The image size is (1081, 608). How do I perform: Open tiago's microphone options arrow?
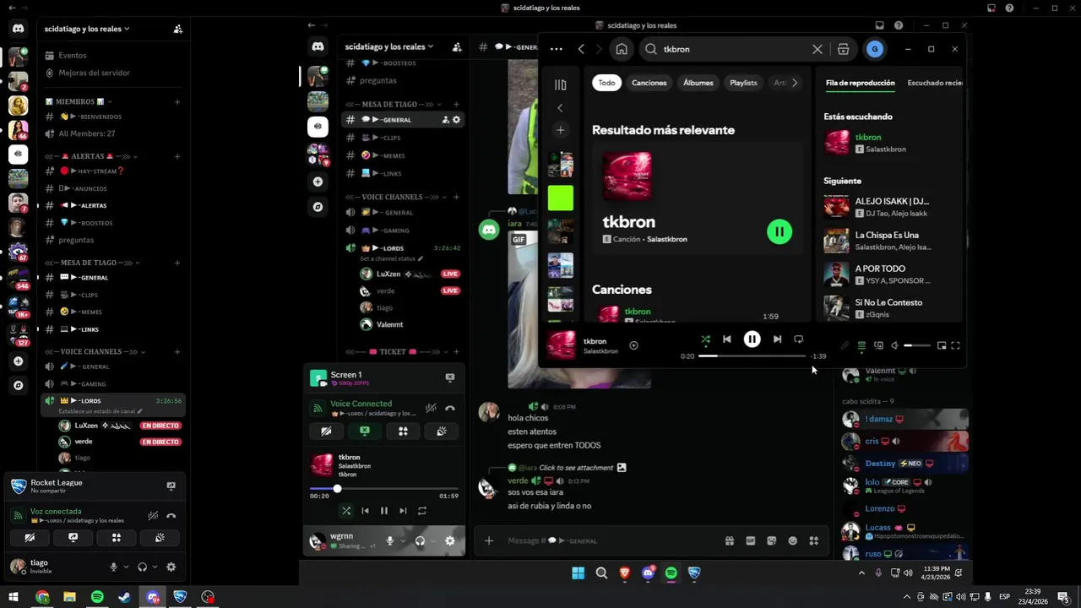tap(126, 567)
